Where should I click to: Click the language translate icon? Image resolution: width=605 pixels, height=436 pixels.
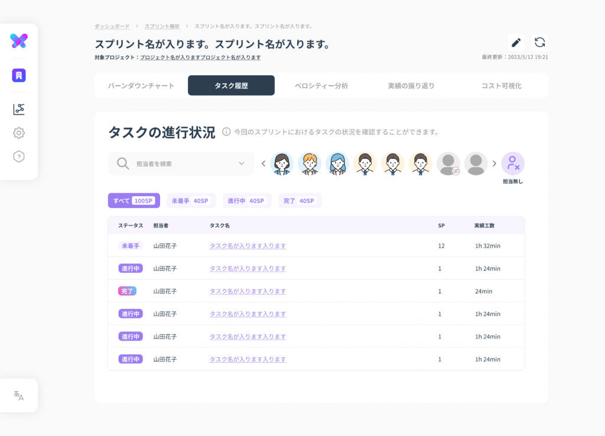pos(18,395)
